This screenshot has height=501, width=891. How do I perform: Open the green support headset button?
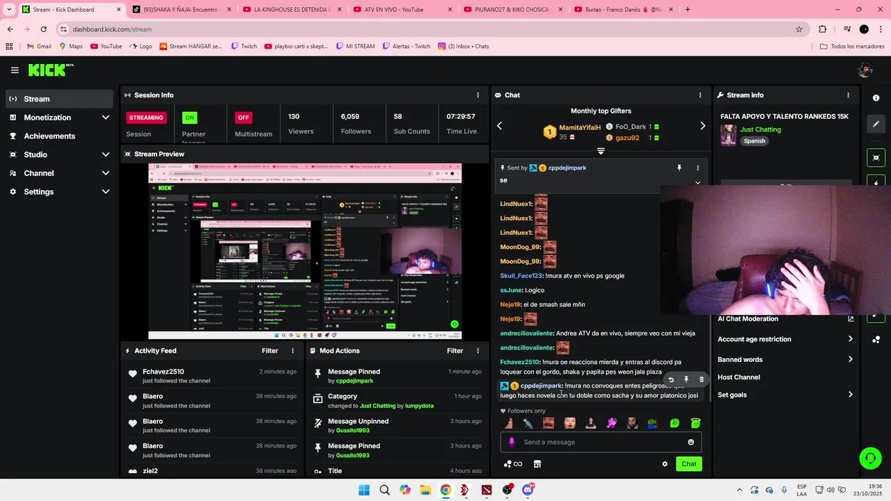click(870, 458)
